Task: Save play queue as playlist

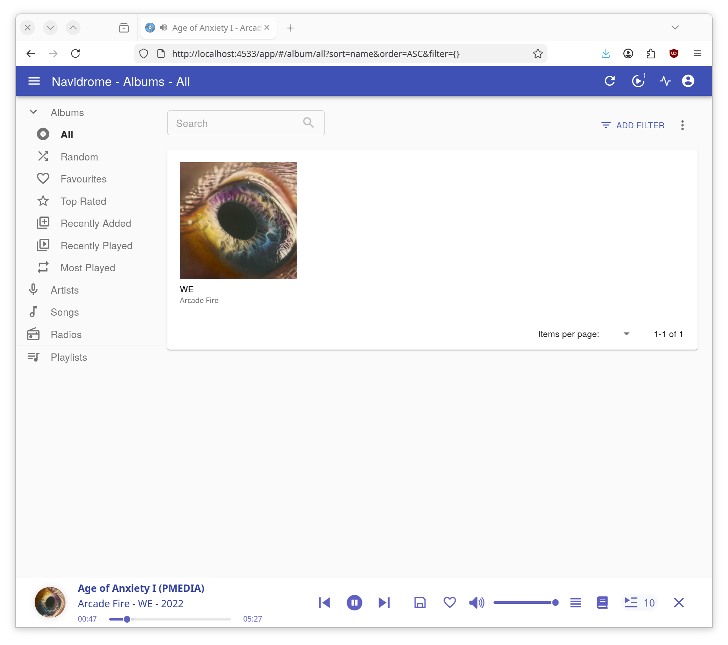Action: [420, 603]
